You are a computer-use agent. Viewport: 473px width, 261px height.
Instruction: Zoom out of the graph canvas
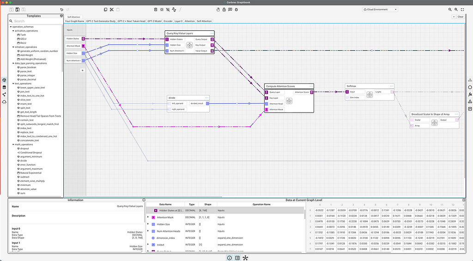450,10
